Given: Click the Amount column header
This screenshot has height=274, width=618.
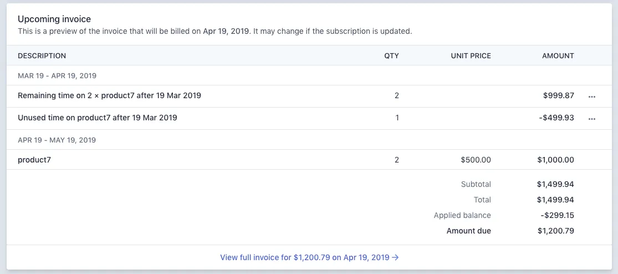Looking at the screenshot, I should 558,55.
